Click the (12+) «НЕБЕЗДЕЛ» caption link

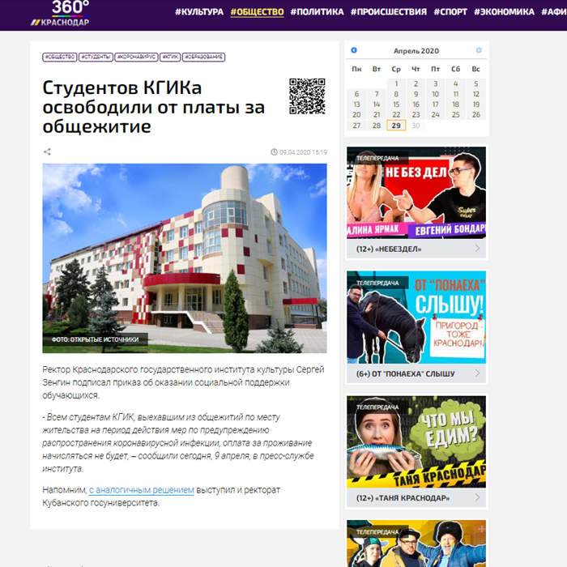tap(389, 249)
